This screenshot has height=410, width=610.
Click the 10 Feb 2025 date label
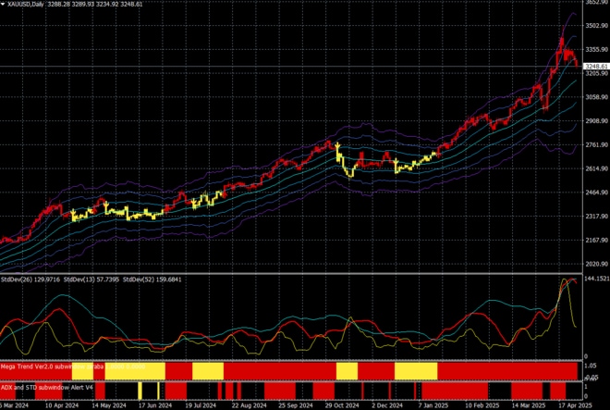pyautogui.click(x=482, y=405)
